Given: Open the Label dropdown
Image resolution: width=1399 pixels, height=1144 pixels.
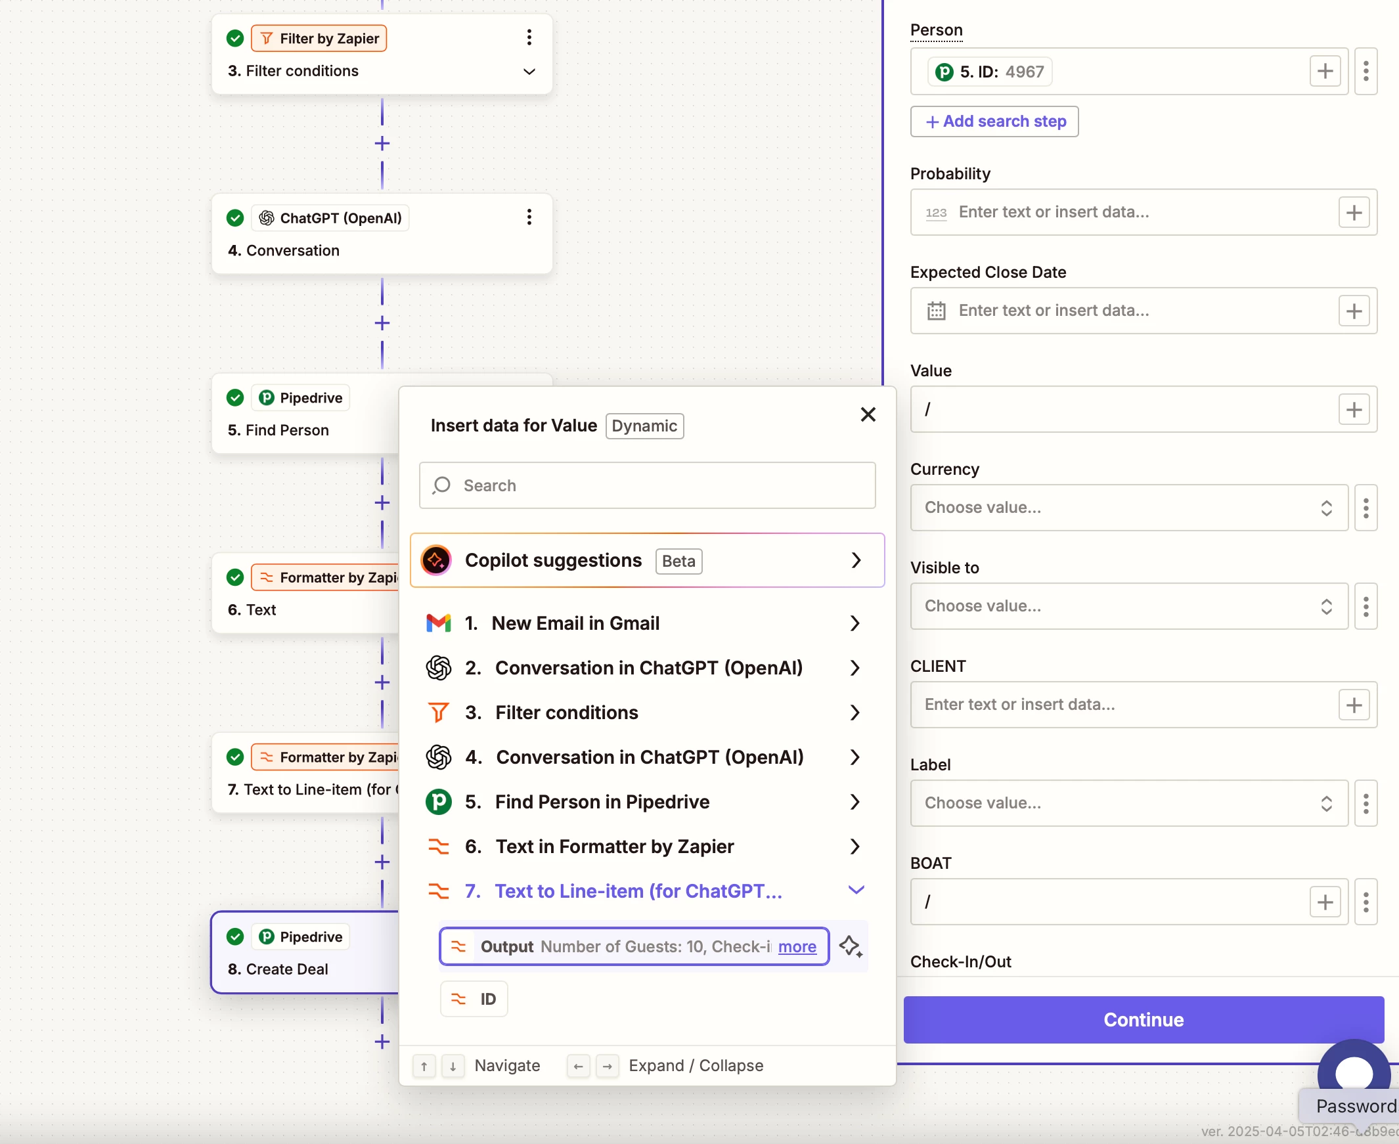Looking at the screenshot, I should [1130, 803].
